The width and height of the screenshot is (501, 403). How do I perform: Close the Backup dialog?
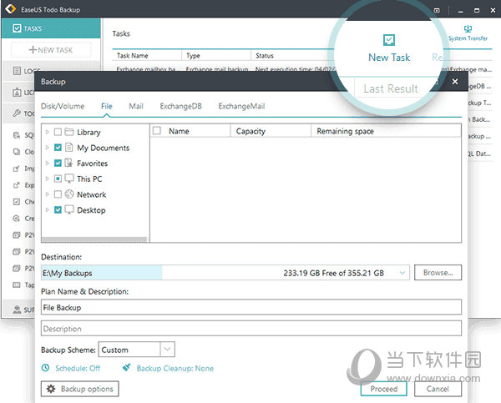pos(455,82)
